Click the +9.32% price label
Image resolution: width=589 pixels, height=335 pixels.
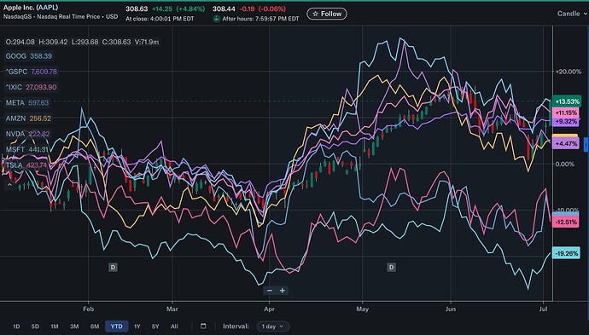pos(566,121)
